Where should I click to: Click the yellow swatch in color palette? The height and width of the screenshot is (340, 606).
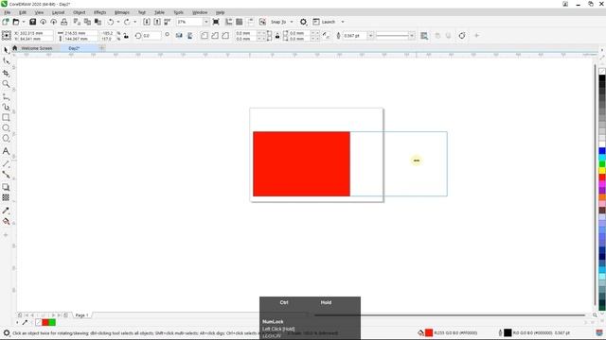tap(602, 171)
